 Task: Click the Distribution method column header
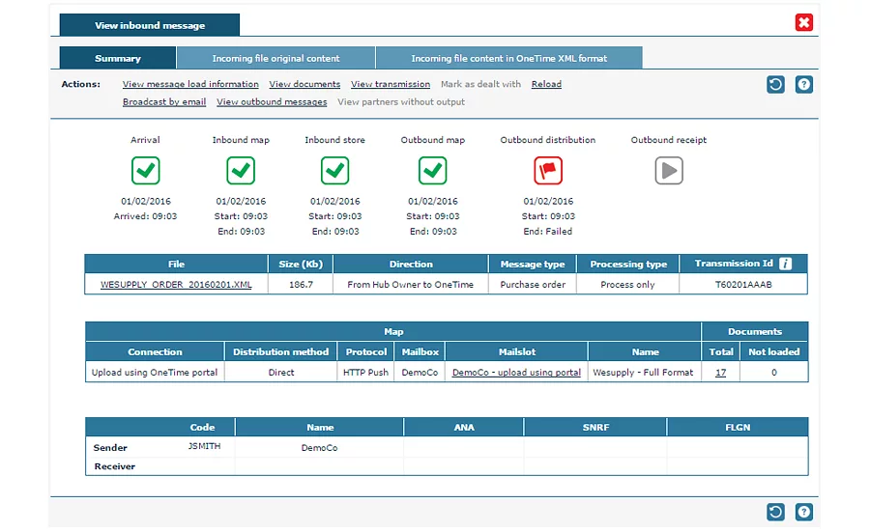click(280, 352)
